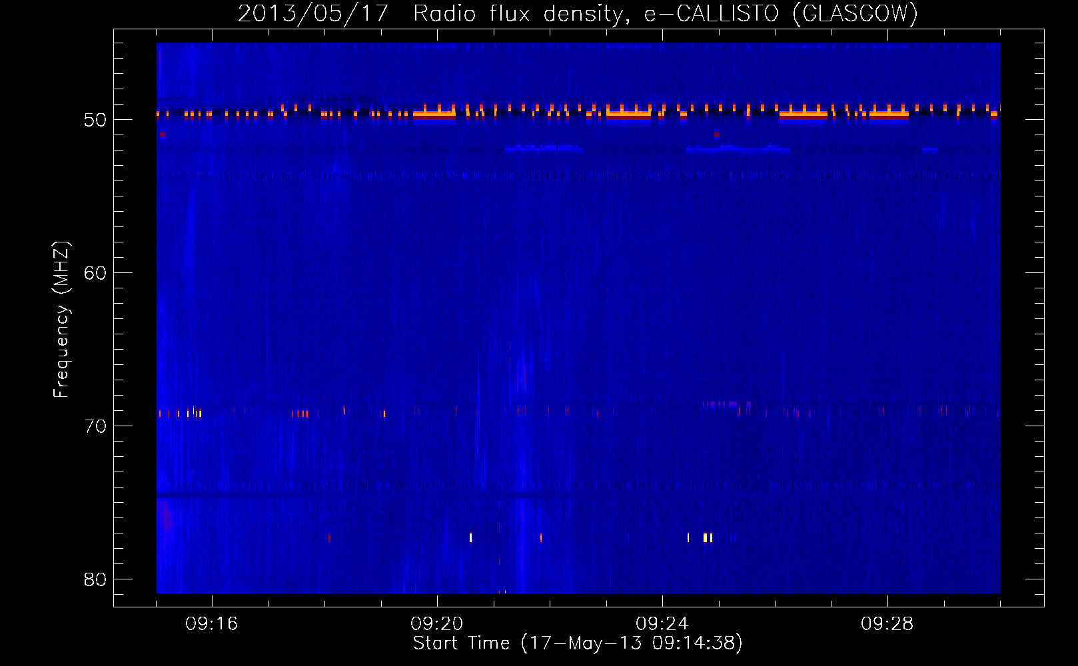
Task: Select the 70 frequency tick label
Action: coord(95,426)
